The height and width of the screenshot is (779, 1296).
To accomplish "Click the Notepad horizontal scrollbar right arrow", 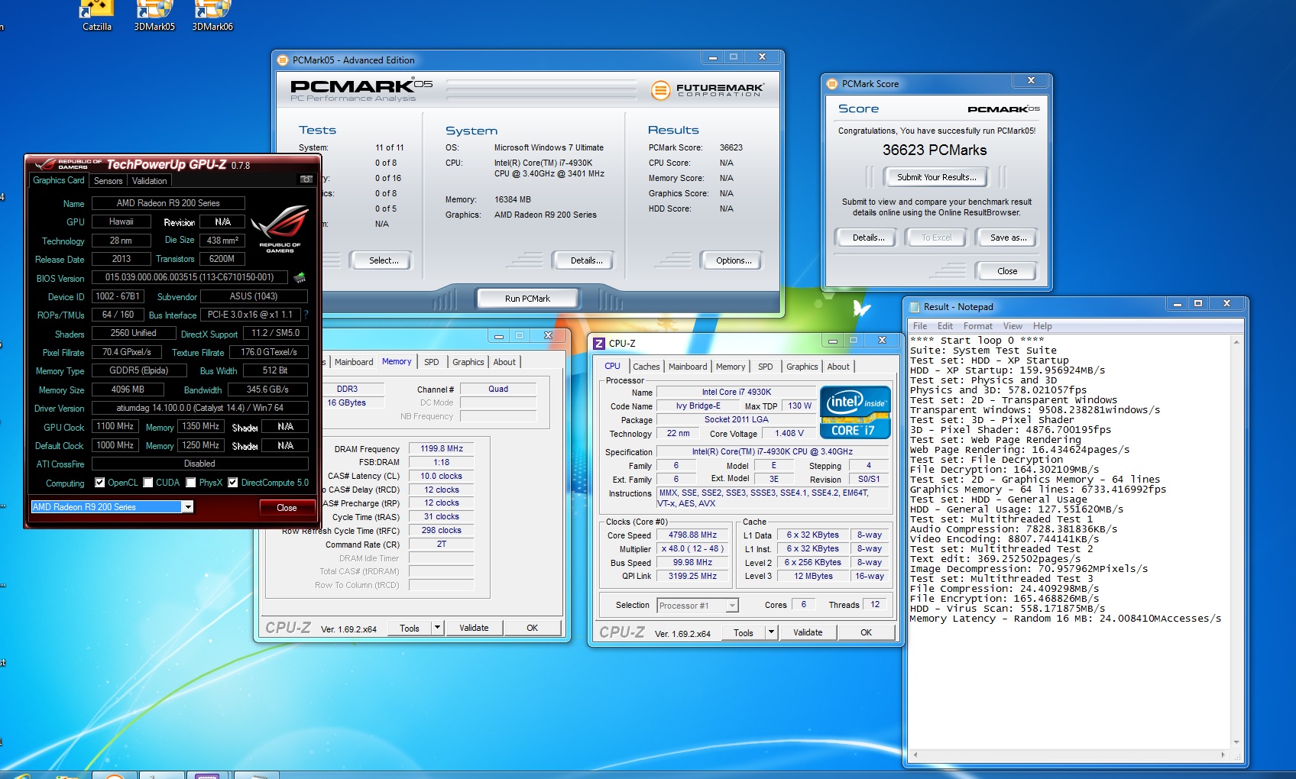I will [x=1223, y=755].
